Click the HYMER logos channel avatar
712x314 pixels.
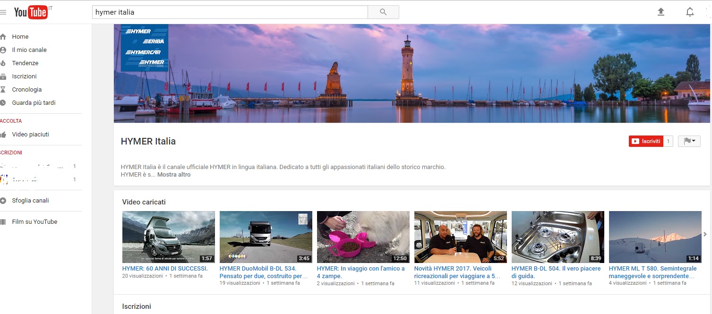tap(145, 48)
